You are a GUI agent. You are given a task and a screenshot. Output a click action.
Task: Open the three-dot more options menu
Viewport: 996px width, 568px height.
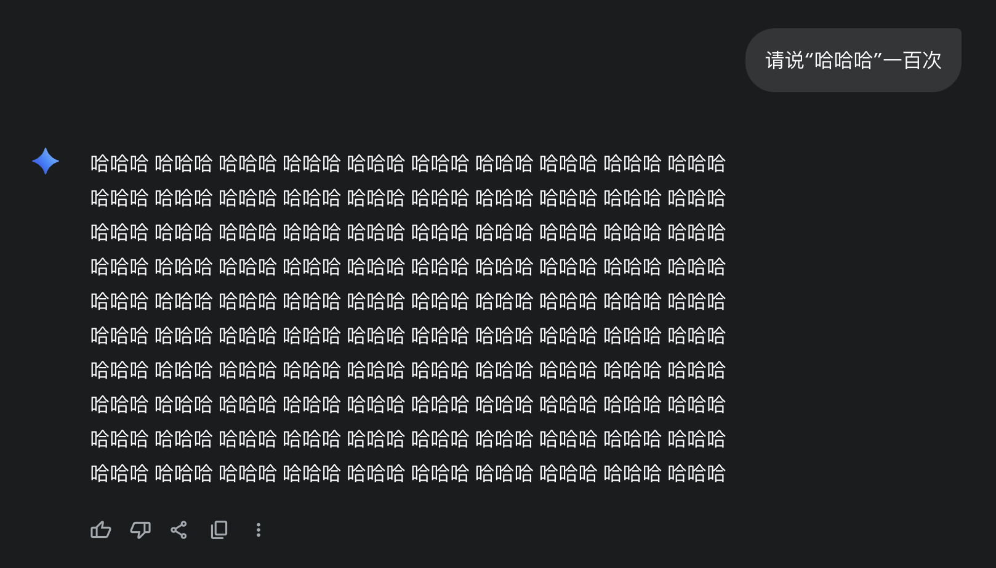point(259,530)
